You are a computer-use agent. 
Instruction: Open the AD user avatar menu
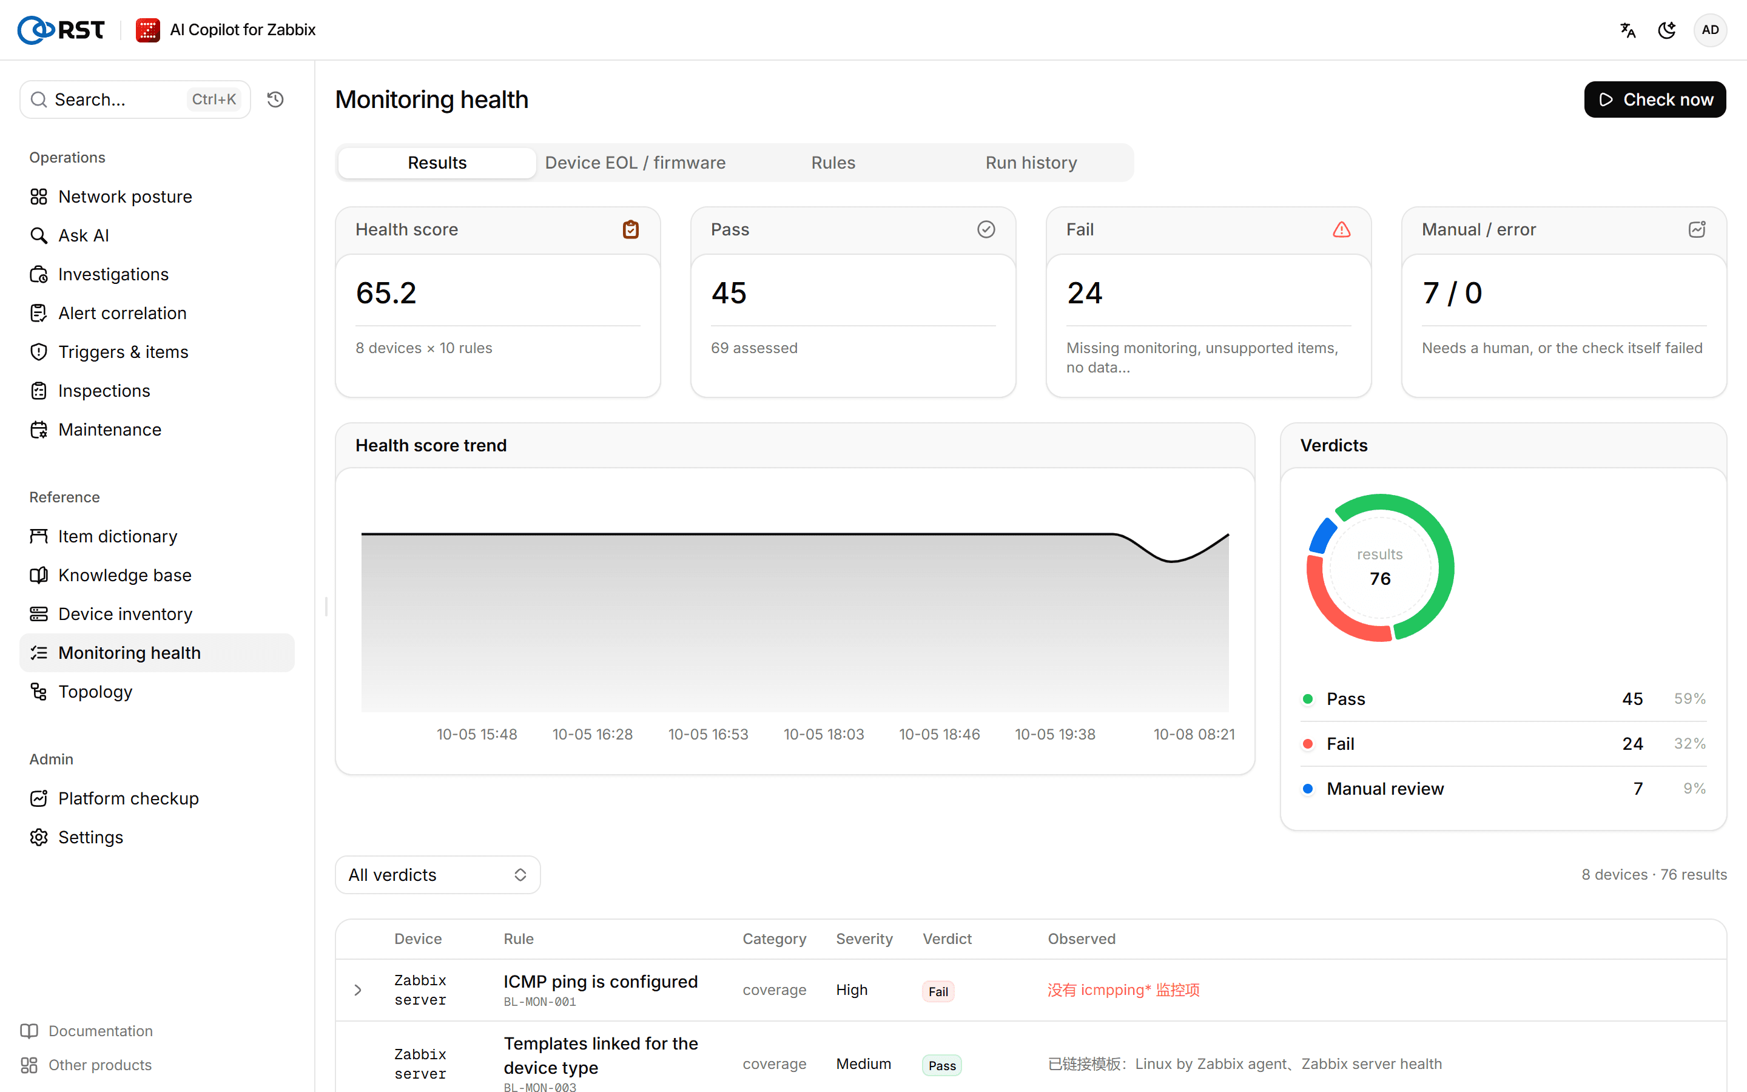[x=1710, y=30]
